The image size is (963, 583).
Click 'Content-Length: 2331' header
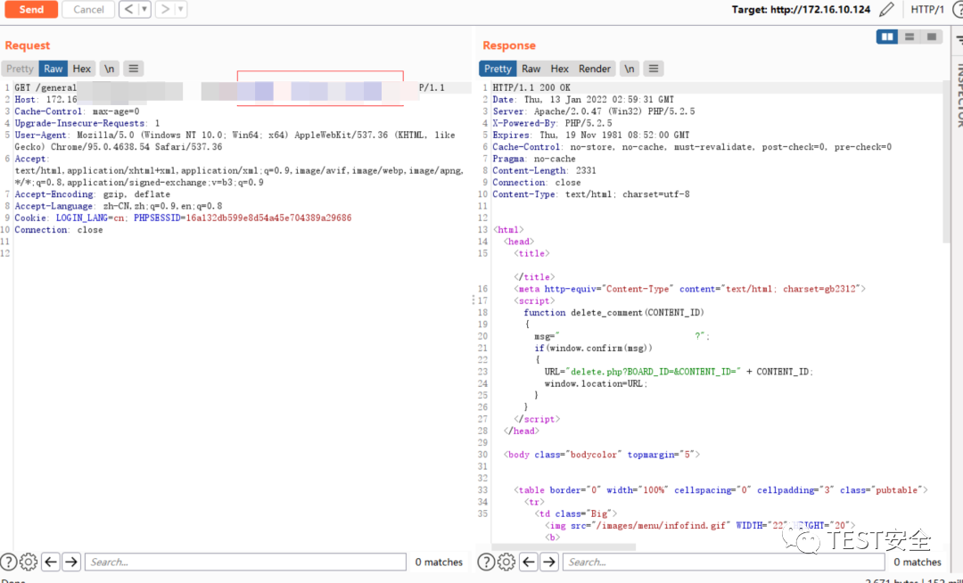(x=544, y=170)
